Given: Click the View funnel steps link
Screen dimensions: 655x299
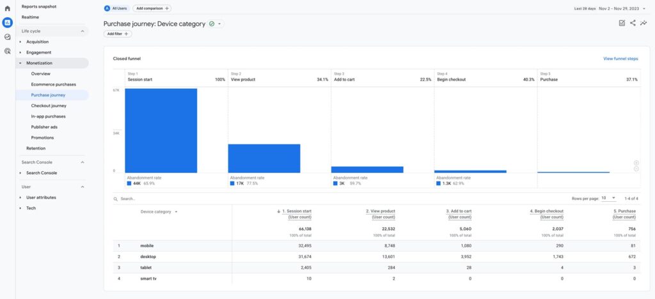Looking at the screenshot, I should pos(620,59).
